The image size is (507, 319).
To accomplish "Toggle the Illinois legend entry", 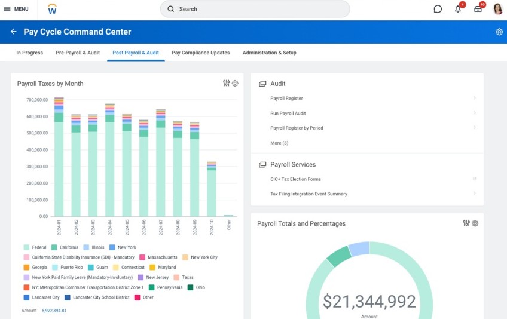I will click(94, 247).
